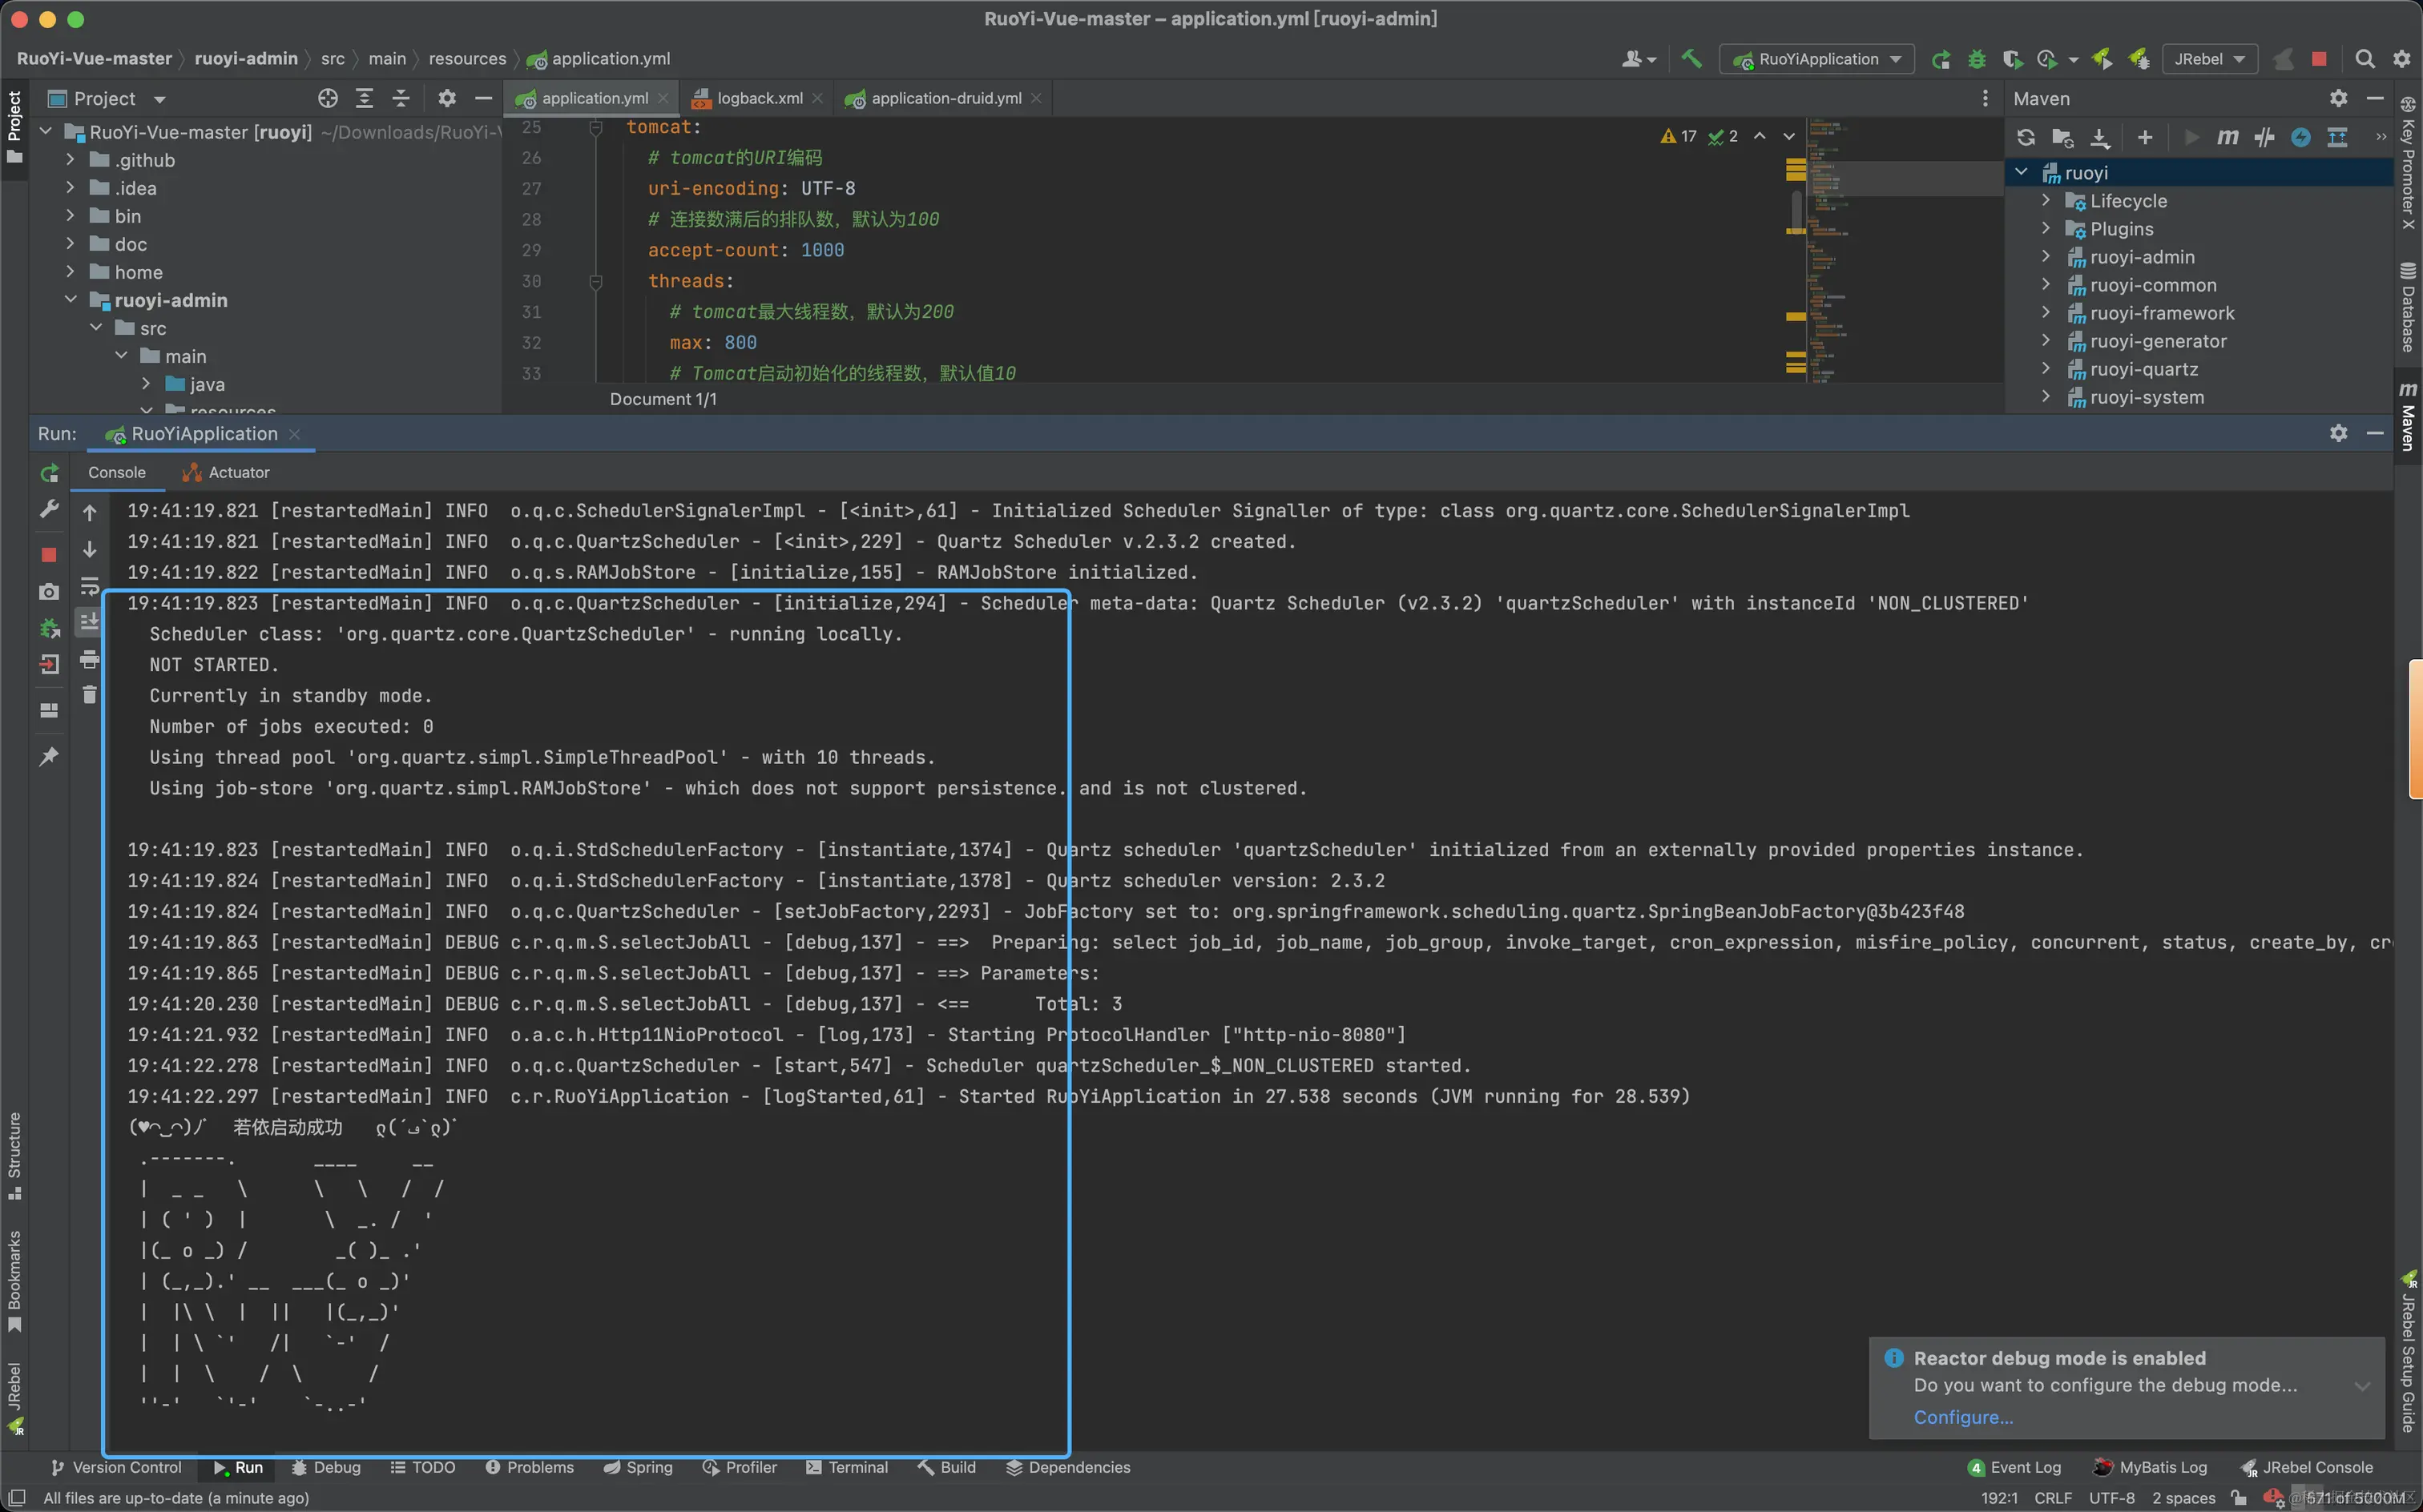Click the Configure... link in the notification

click(x=1961, y=1417)
